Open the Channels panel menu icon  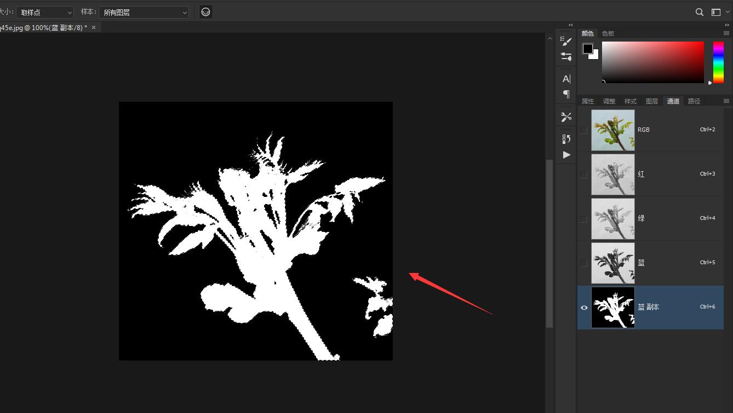(726, 101)
